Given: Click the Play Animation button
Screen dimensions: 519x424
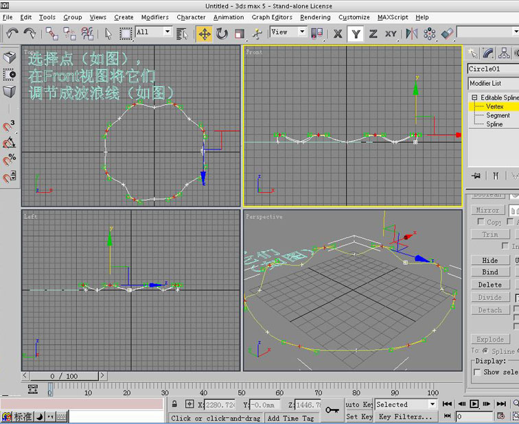Looking at the screenshot, I should tap(474, 403).
